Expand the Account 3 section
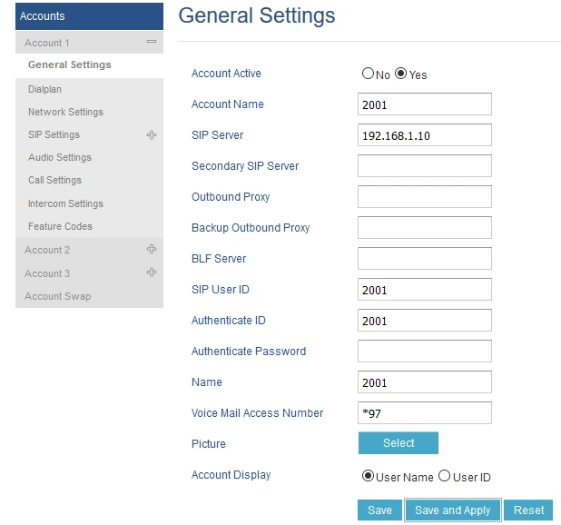This screenshot has width=561, height=525. pos(151,272)
